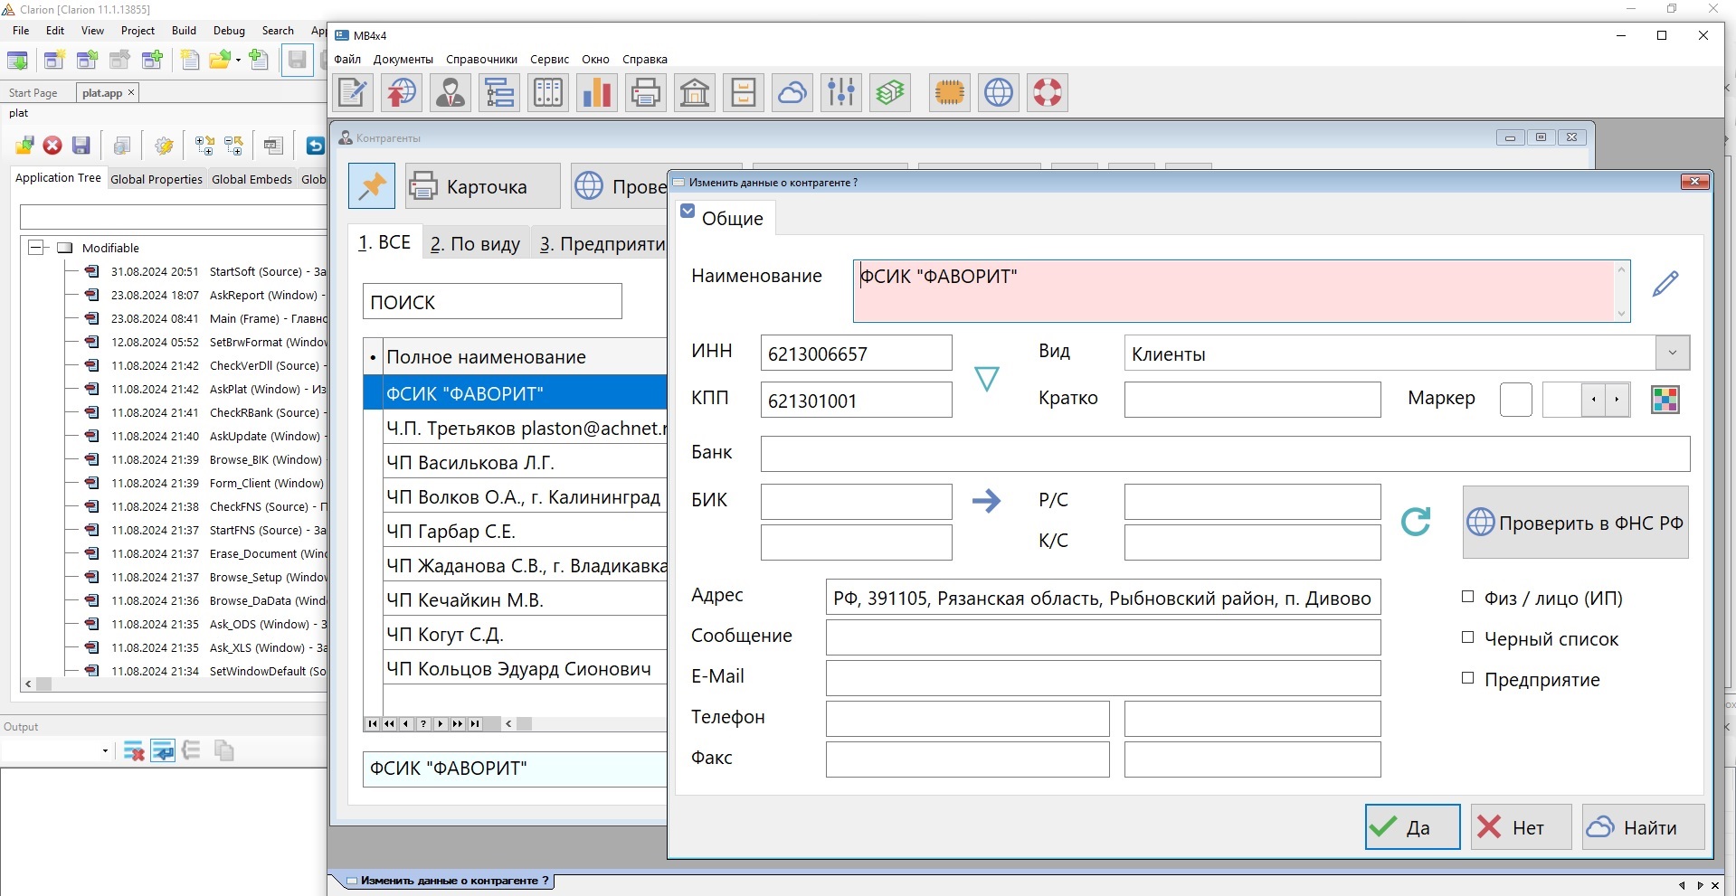Switch to the '2. По виду' tab

475,244
